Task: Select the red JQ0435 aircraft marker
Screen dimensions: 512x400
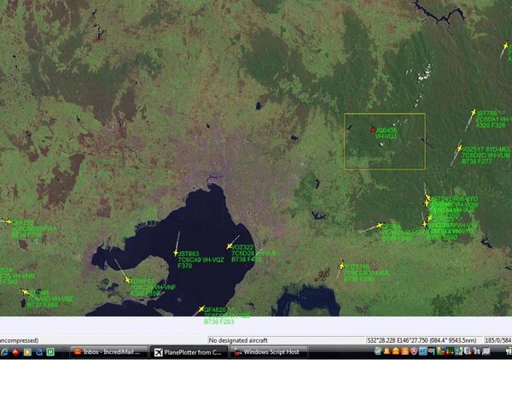Action: [374, 130]
